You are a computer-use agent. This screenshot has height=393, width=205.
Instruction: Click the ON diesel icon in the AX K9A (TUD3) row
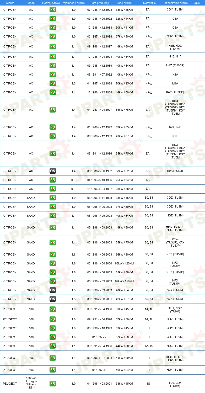click(52, 171)
